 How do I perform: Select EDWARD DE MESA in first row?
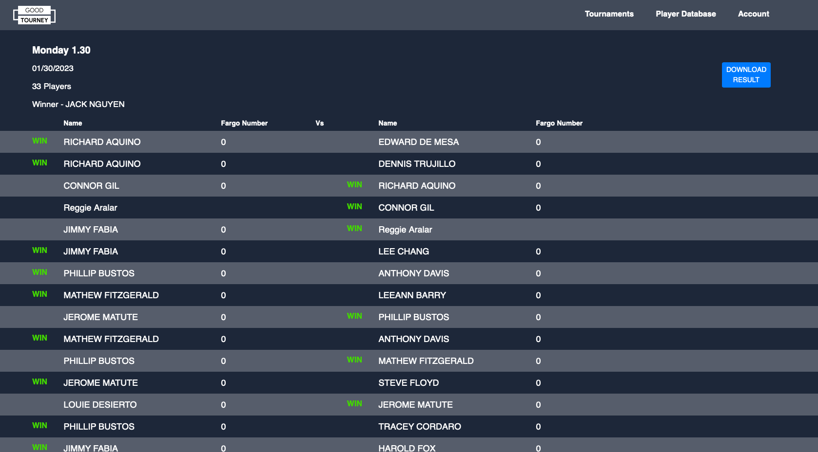coord(418,142)
